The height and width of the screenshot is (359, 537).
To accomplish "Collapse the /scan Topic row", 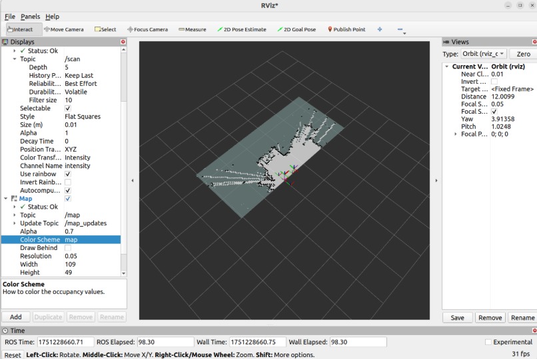I will [x=15, y=59].
